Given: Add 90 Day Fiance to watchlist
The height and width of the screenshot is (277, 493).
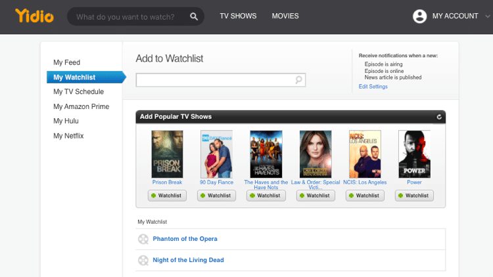Looking at the screenshot, I should coord(216,196).
